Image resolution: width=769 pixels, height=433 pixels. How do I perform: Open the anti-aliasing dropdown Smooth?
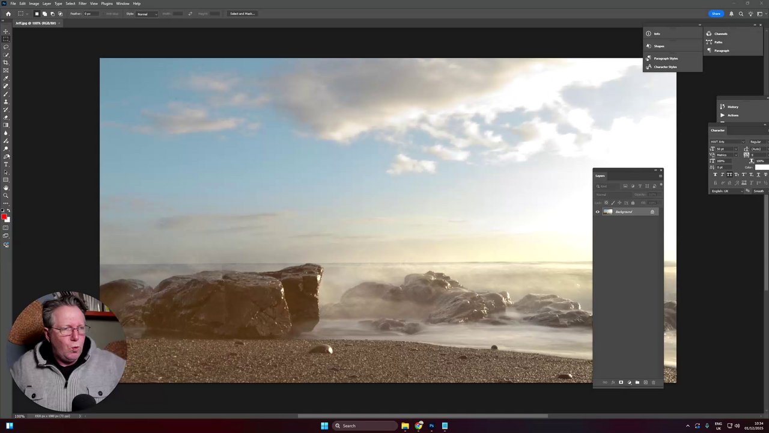pyautogui.click(x=760, y=191)
